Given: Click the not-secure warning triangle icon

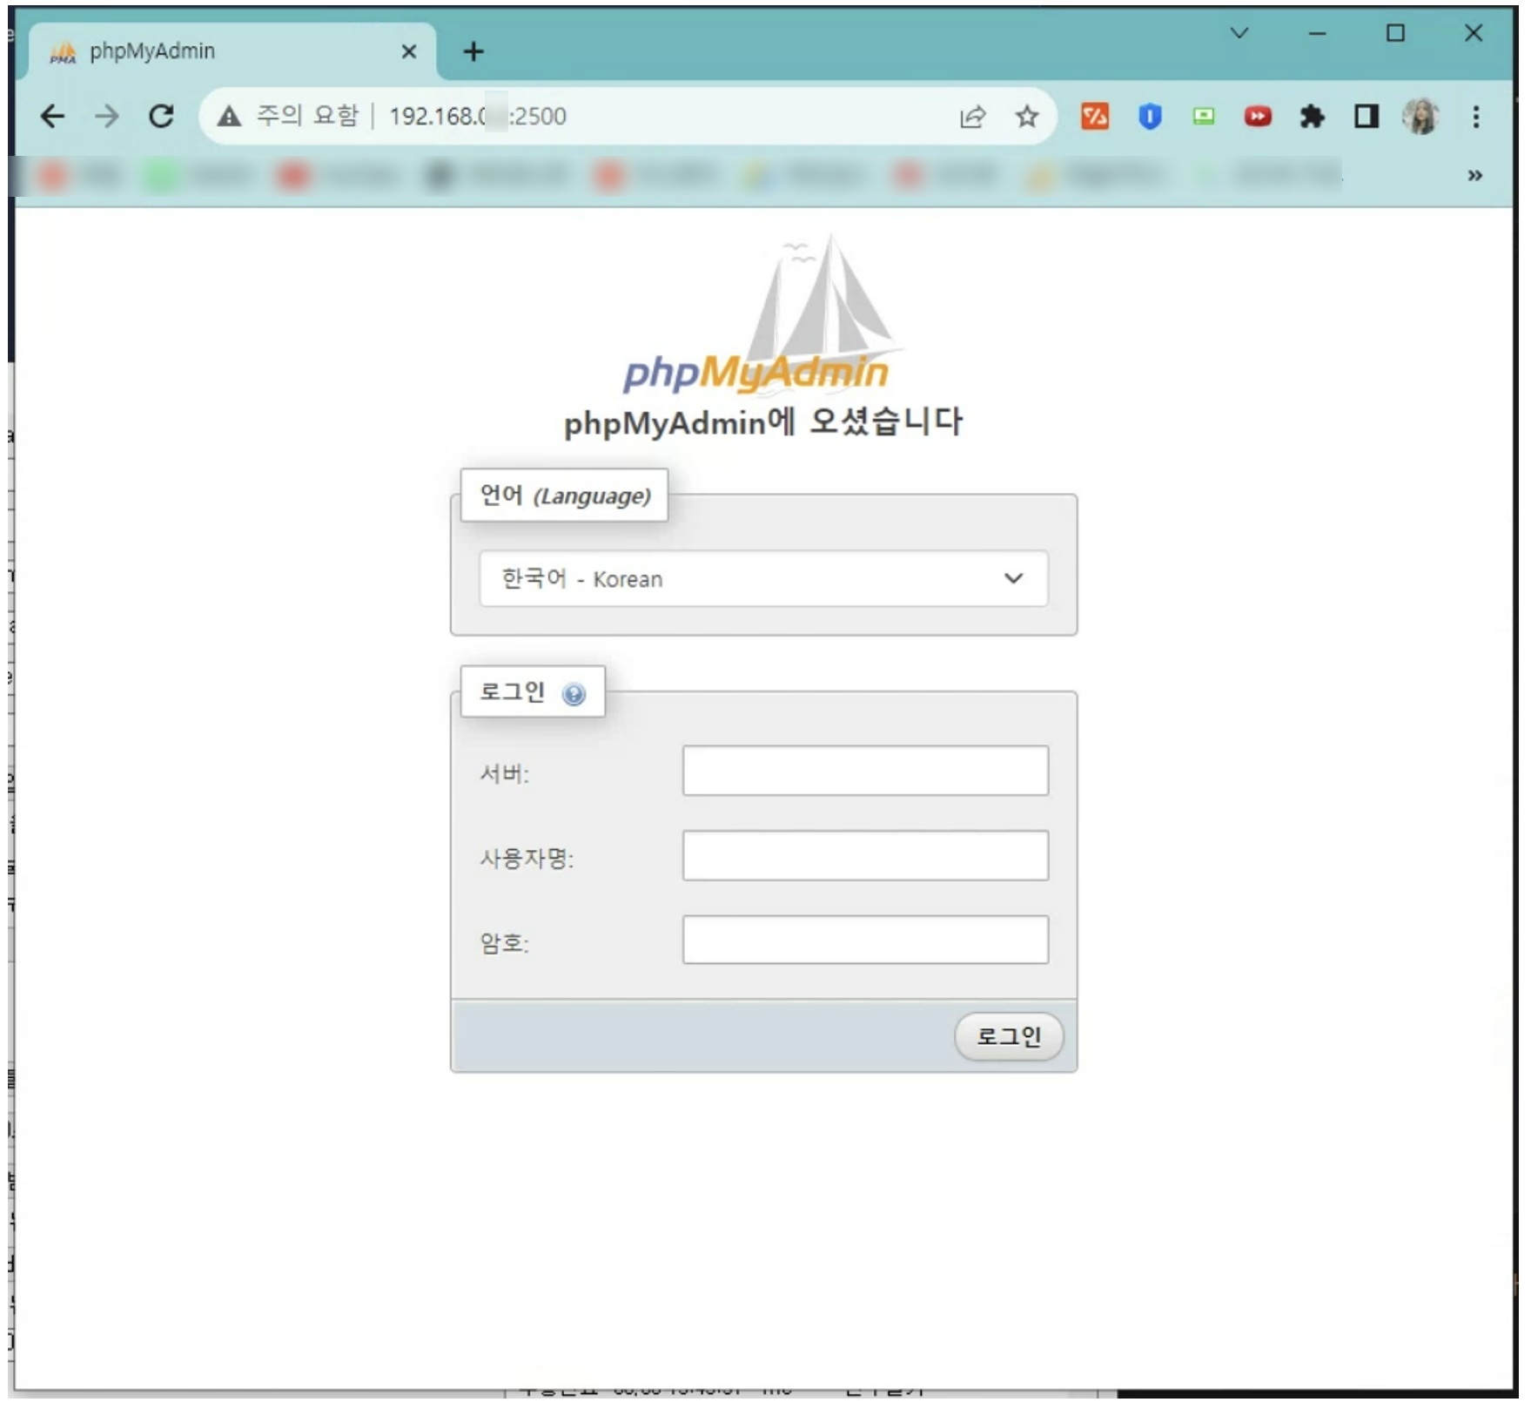Looking at the screenshot, I should [x=229, y=117].
